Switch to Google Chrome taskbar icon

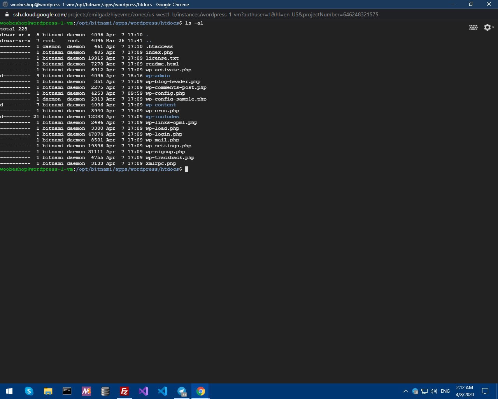coord(200,391)
